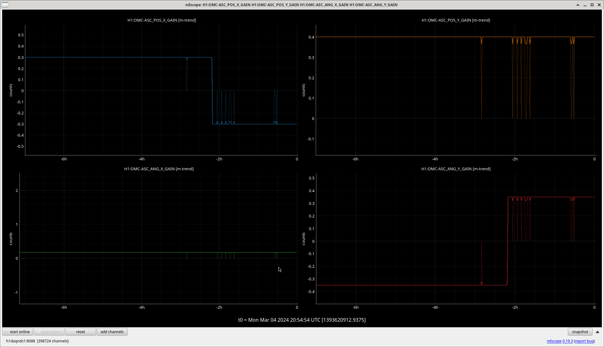Screen dimensions: 604x347
Task: Open the ndscope project link
Action: [x=554, y=341]
